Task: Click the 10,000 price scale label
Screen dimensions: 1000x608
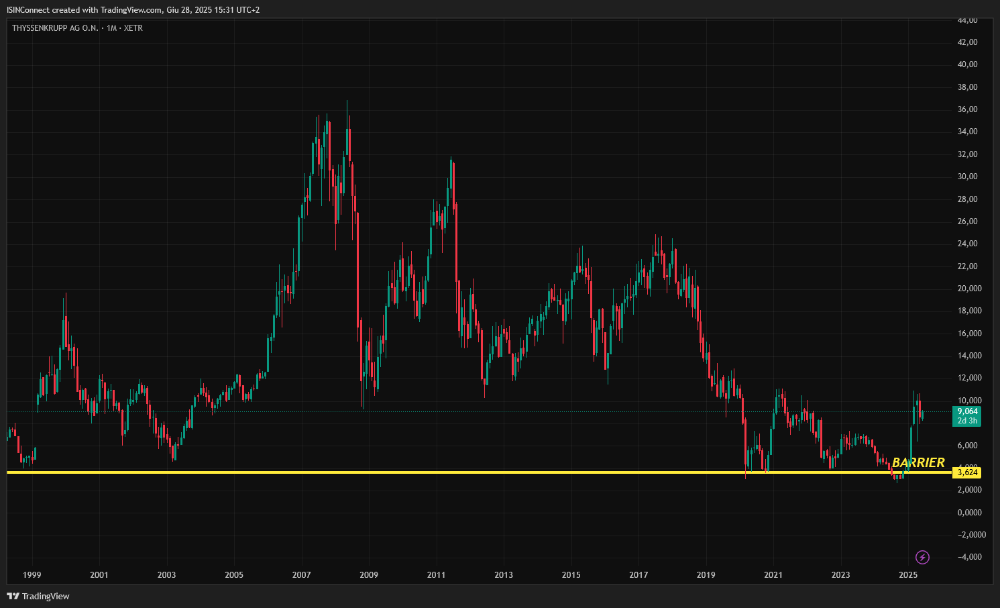Action: (x=970, y=401)
